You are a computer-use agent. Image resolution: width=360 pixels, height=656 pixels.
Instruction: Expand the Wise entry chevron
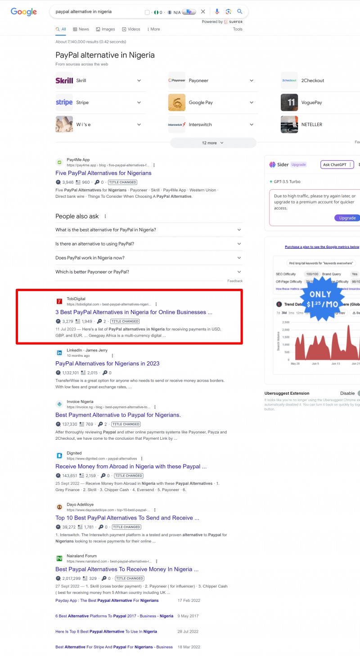tap(139, 125)
